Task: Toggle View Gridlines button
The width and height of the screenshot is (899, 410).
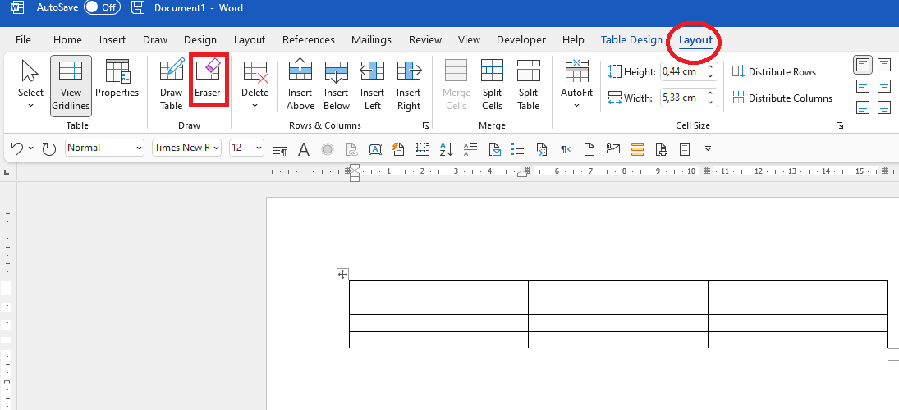Action: coord(71,84)
